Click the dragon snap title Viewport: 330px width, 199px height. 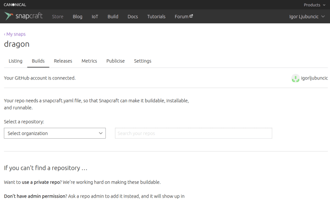[16, 44]
